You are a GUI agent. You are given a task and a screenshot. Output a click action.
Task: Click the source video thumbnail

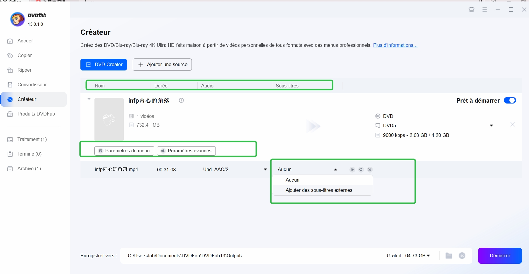[109, 119]
